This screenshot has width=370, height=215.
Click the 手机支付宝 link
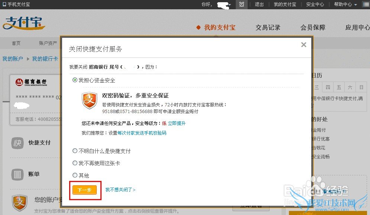(x=19, y=4)
